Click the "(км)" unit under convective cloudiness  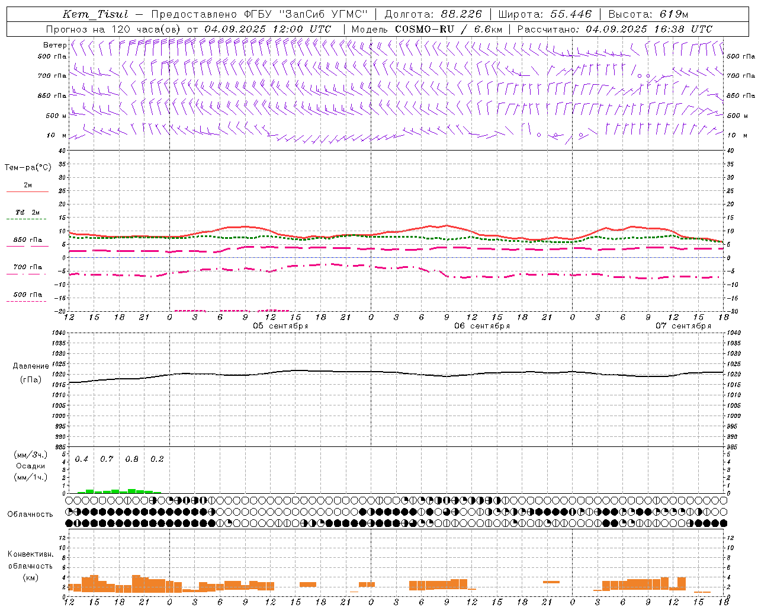click(x=31, y=577)
